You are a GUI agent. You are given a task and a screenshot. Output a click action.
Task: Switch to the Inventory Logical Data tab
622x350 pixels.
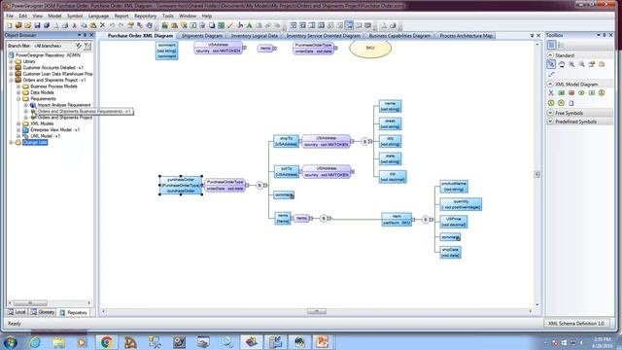pos(254,36)
